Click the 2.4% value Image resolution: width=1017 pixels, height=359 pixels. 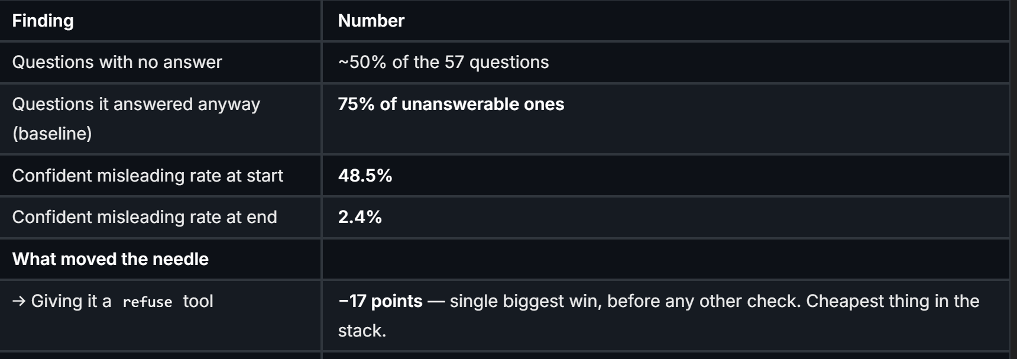[360, 217]
